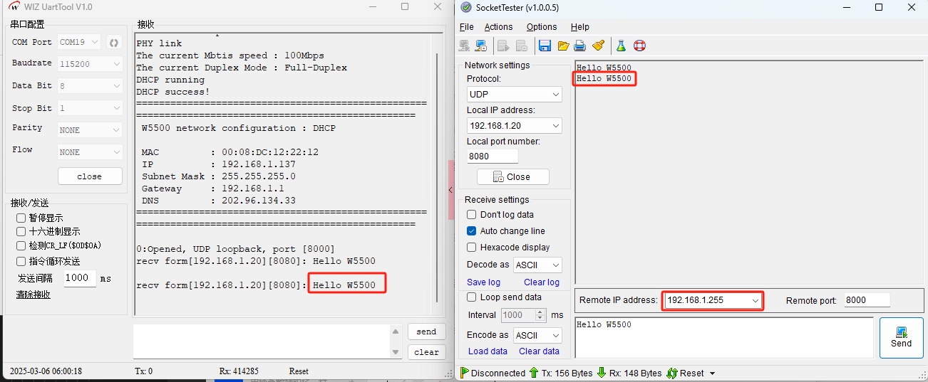Viewport: 928px width, 382px height.
Task: Click the broom clear icon in toolbar
Action: click(x=599, y=46)
